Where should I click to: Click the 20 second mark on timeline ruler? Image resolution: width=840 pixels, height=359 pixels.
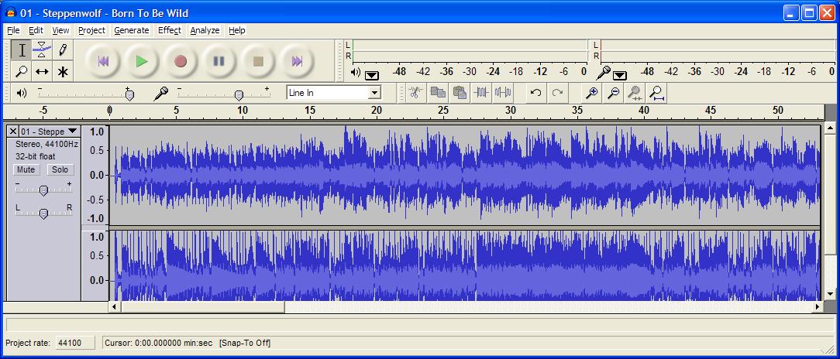377,111
